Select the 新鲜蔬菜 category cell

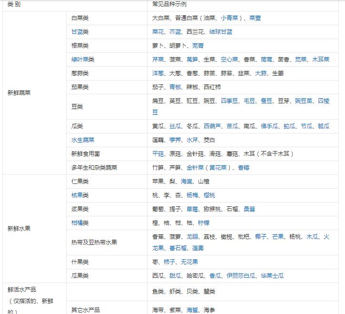click(34, 93)
